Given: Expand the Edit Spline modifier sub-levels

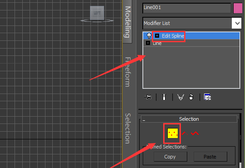Looking at the screenshot, I should coord(157,36).
